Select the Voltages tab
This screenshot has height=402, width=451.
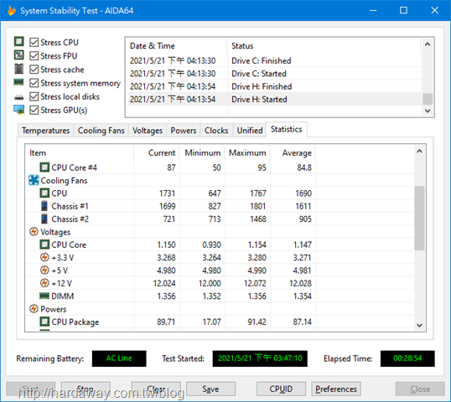click(x=148, y=131)
